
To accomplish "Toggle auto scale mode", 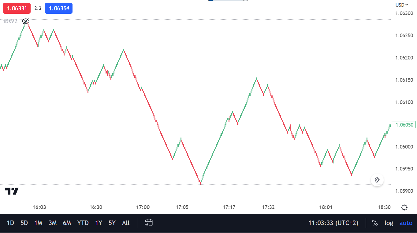I will tap(406, 223).
